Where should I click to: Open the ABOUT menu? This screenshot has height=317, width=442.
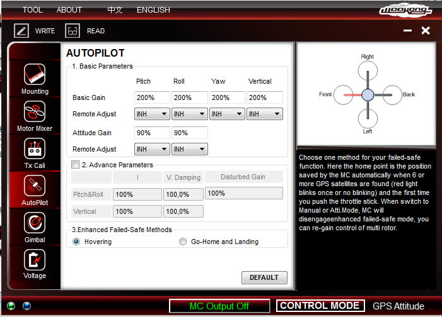coord(69,9)
